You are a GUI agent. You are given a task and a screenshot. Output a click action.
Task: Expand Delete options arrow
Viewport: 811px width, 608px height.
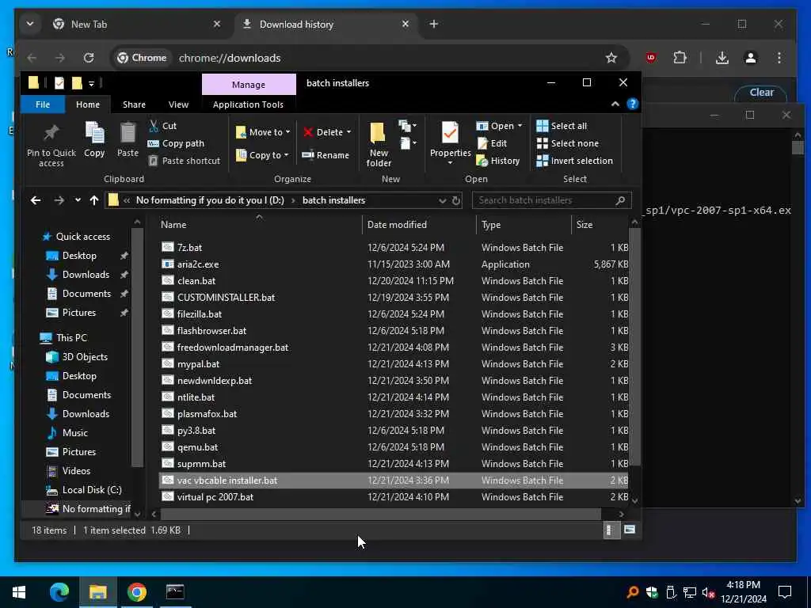[x=348, y=132]
